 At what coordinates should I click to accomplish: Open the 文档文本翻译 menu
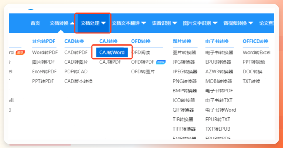pos(126,23)
